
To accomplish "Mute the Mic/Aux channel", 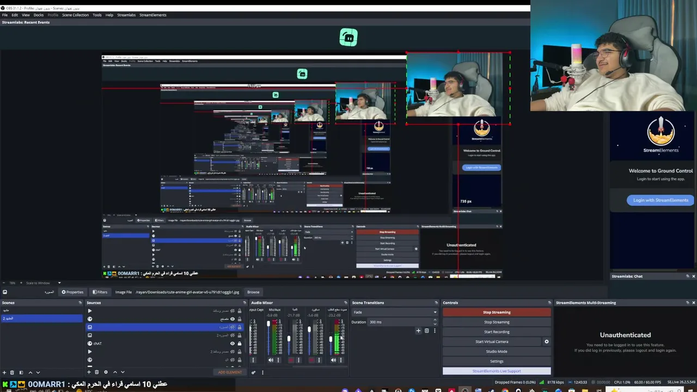I will coord(271,360).
